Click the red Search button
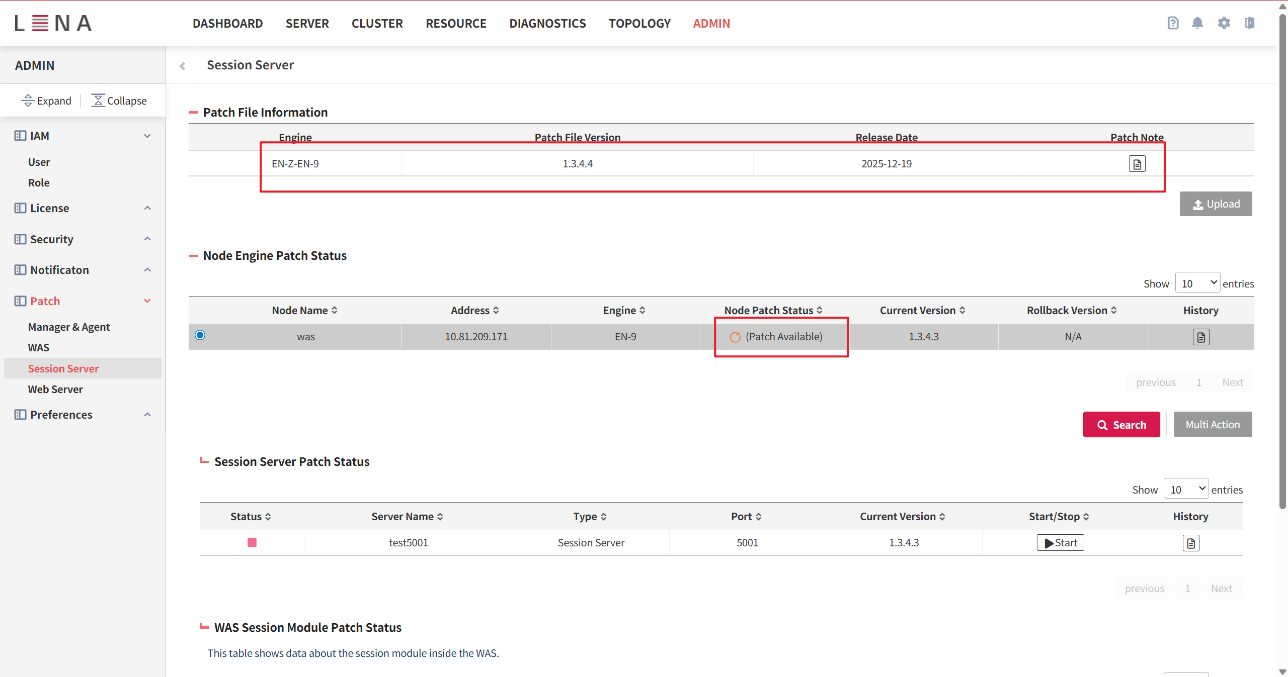The width and height of the screenshot is (1288, 677). tap(1121, 425)
